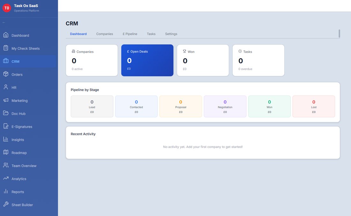Click the 'No activity yet' message
Image resolution: width=351 pixels, height=216 pixels.
(203, 147)
